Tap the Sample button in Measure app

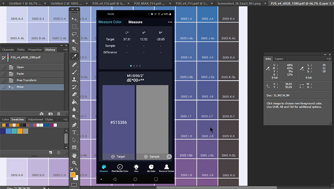tap(152, 156)
